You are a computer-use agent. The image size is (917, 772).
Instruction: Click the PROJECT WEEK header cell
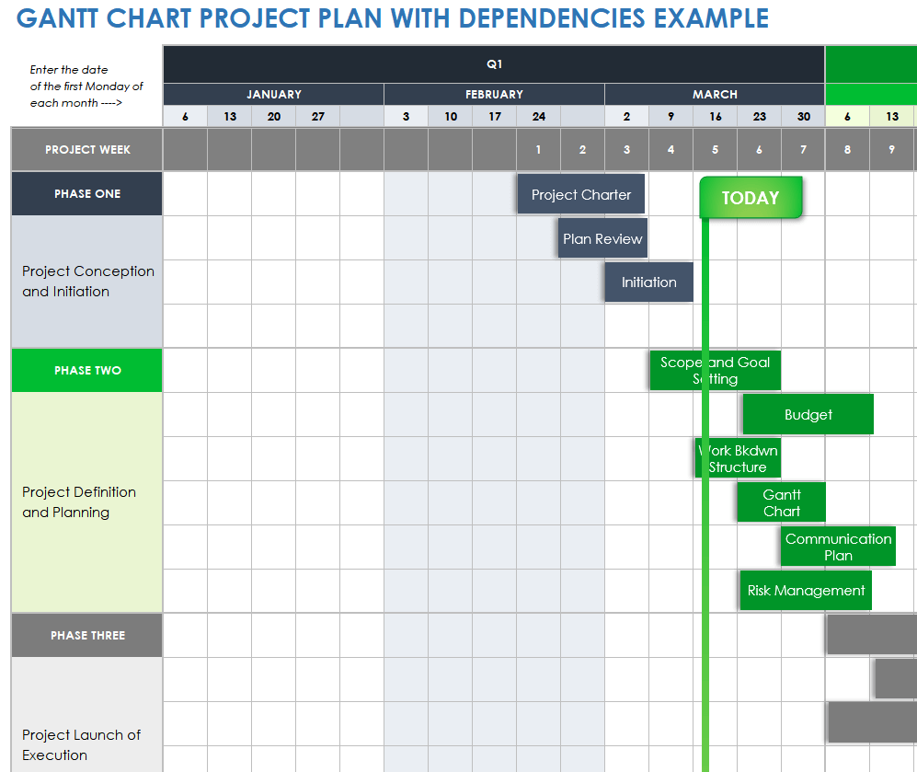pos(87,150)
